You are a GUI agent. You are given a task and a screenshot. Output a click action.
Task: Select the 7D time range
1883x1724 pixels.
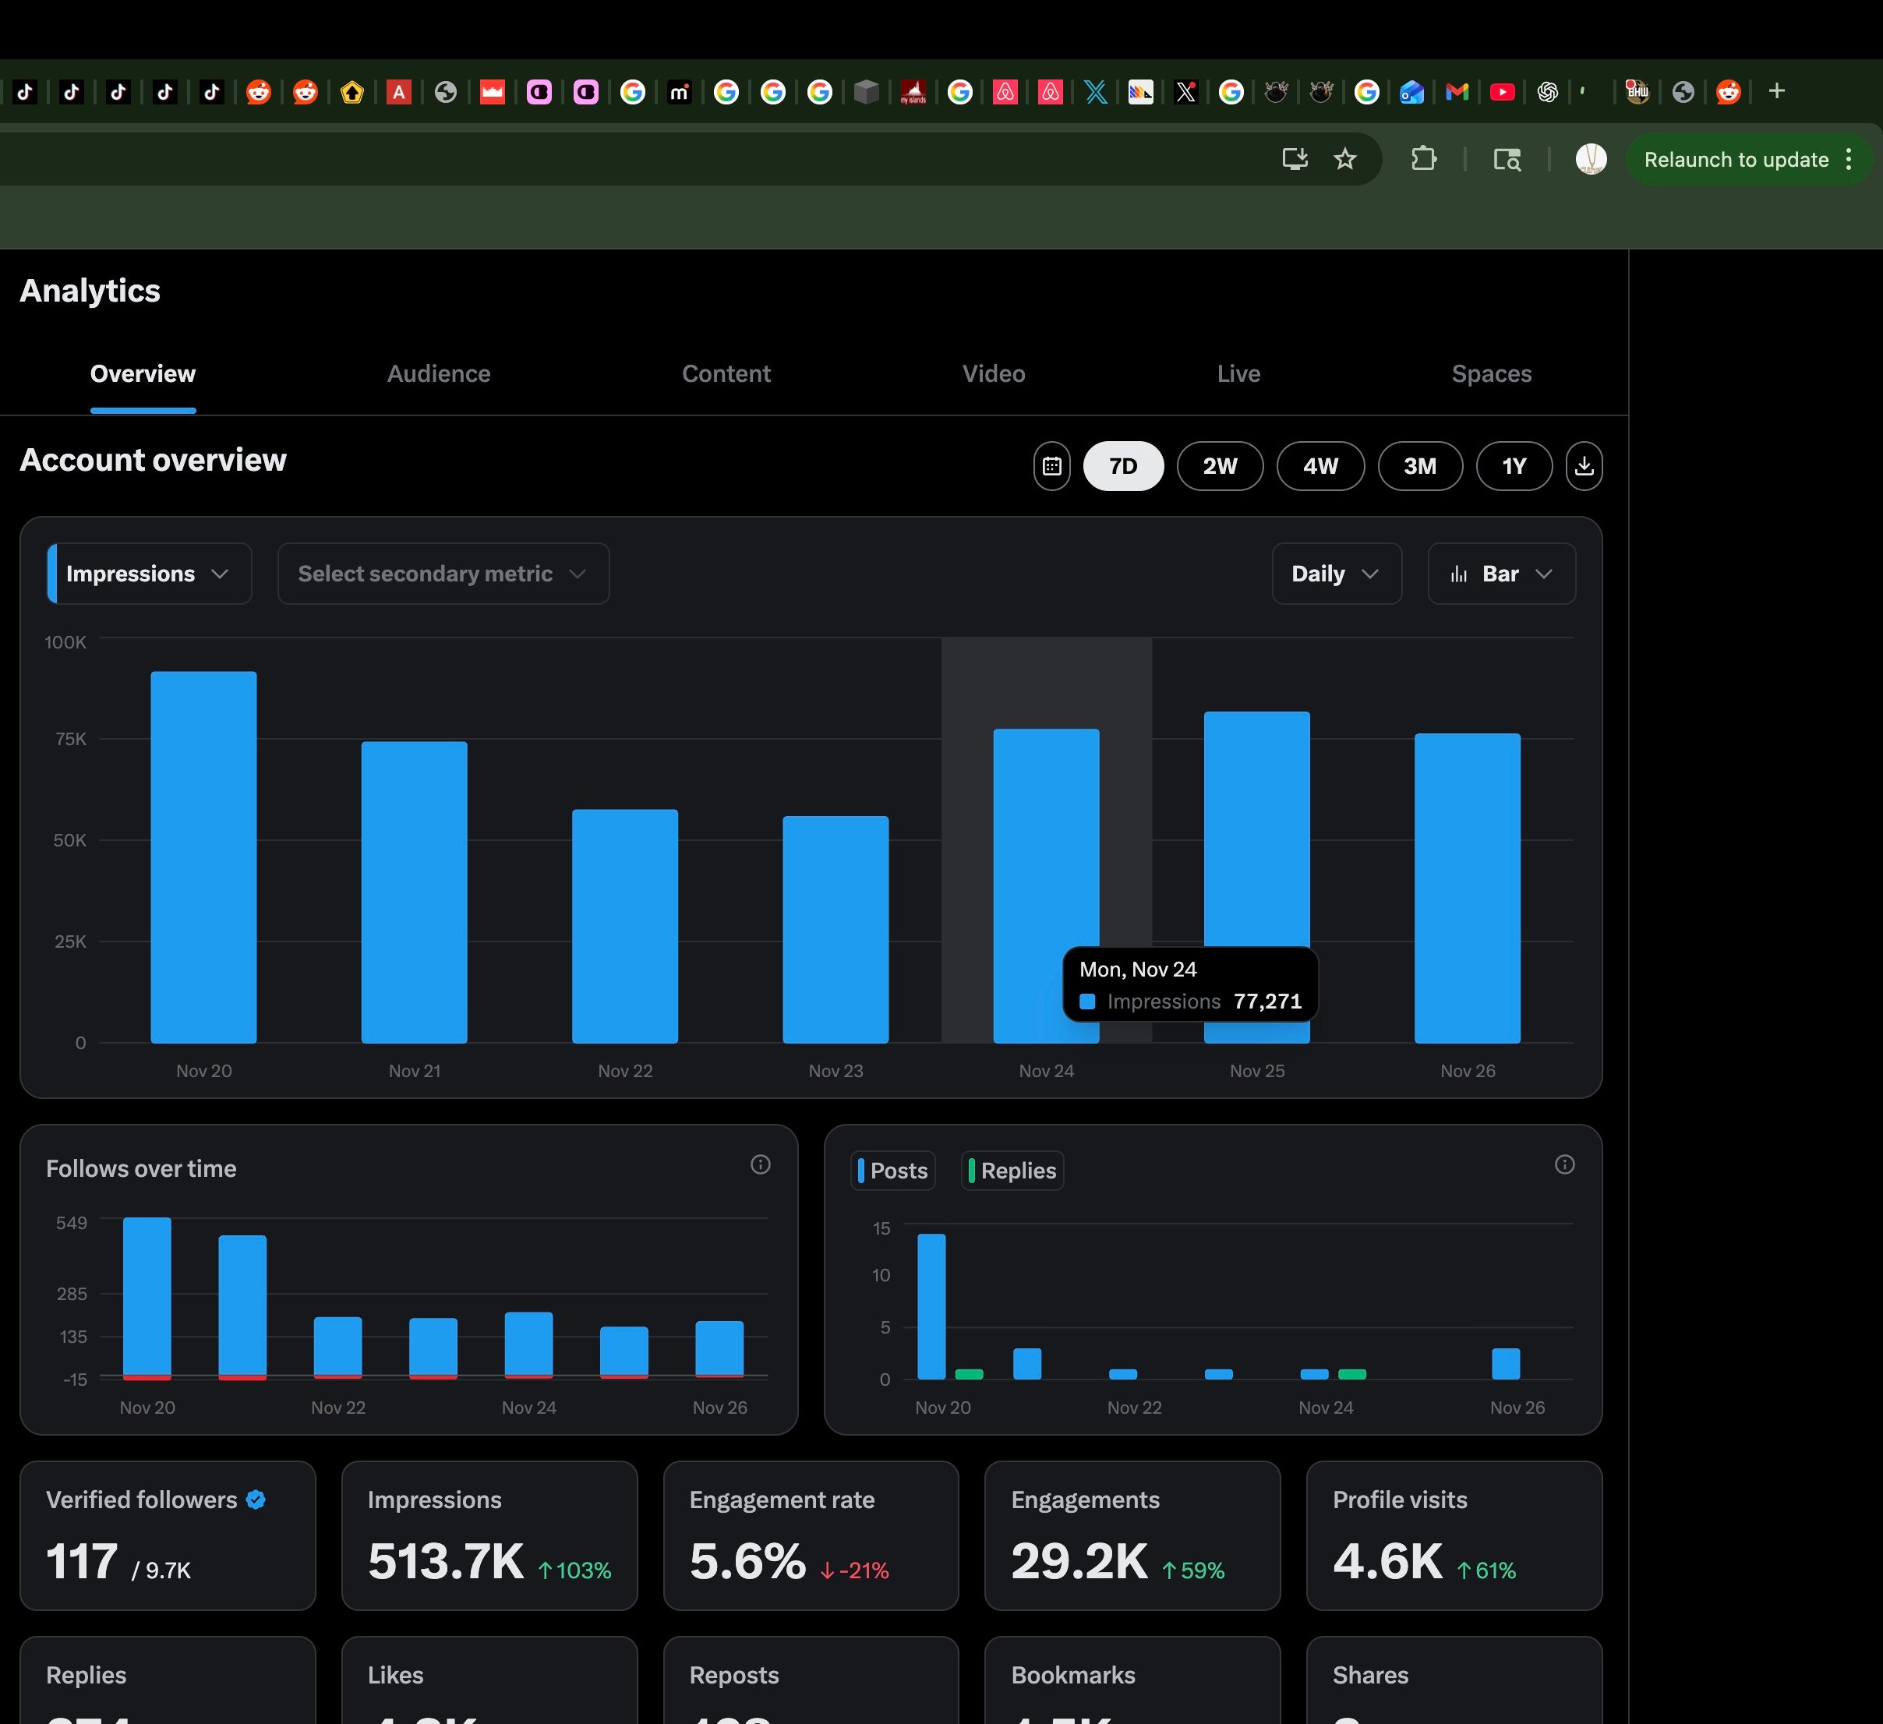point(1122,466)
